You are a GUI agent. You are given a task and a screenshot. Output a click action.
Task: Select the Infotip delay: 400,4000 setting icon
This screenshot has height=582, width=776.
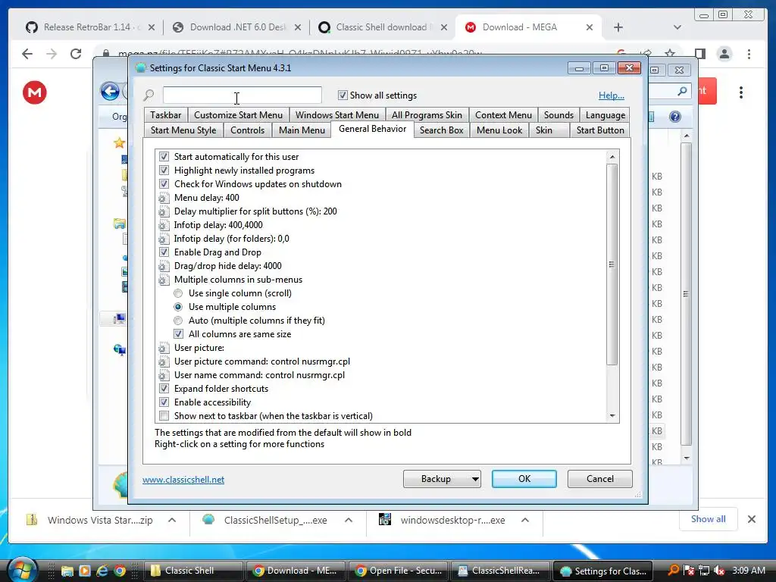pos(164,225)
